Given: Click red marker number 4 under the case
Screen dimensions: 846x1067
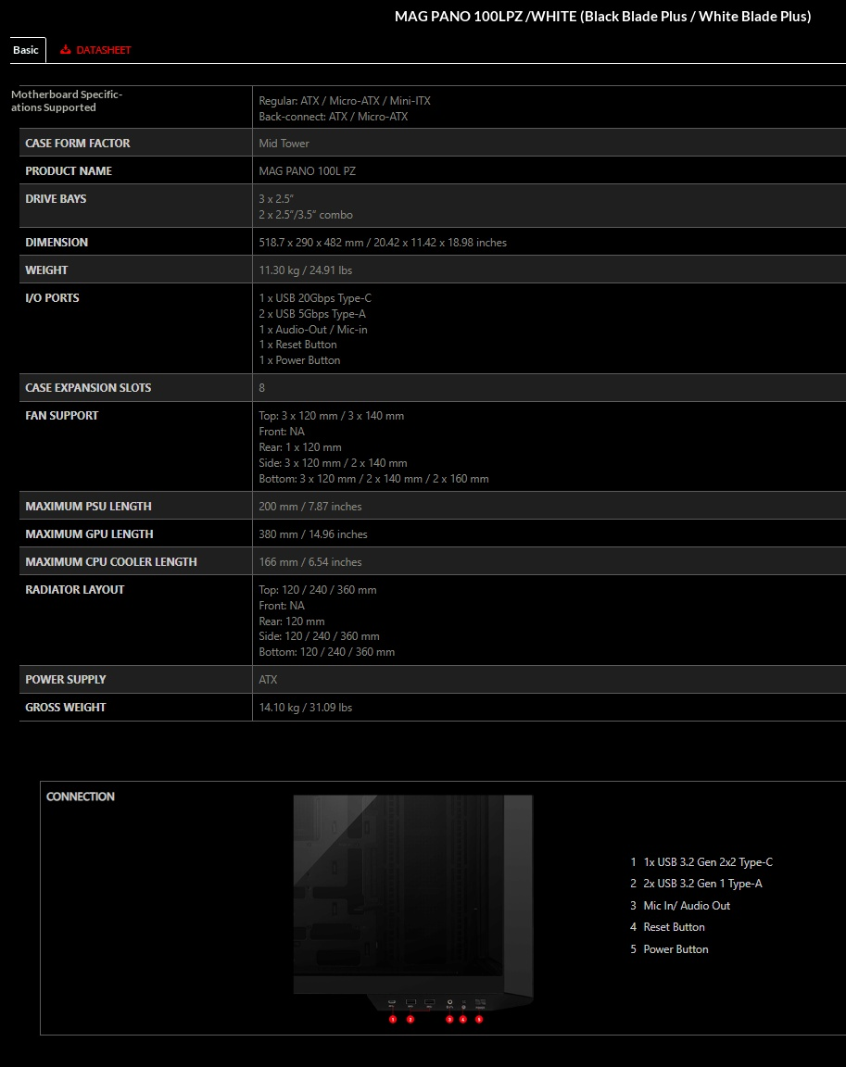Looking at the screenshot, I should [462, 1020].
